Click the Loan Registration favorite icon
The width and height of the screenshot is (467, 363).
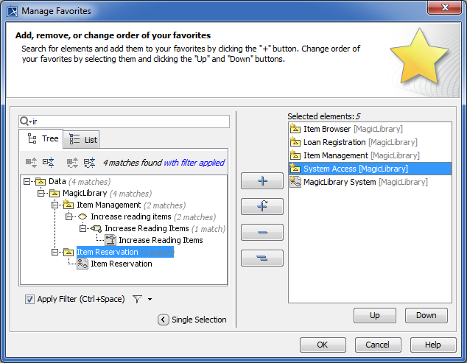[x=295, y=142]
